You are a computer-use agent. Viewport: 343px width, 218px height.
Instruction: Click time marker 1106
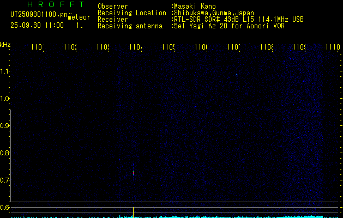(201, 47)
